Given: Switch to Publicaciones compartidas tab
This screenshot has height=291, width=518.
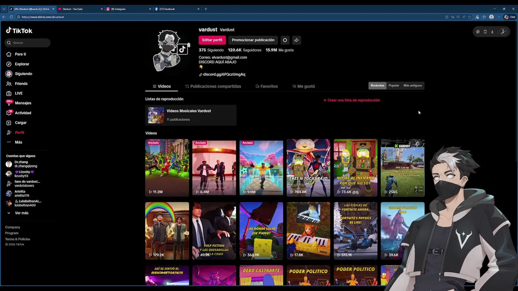Looking at the screenshot, I should coord(213,86).
